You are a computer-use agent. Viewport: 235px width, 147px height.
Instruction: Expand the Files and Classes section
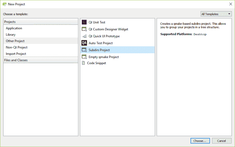tap(16, 60)
